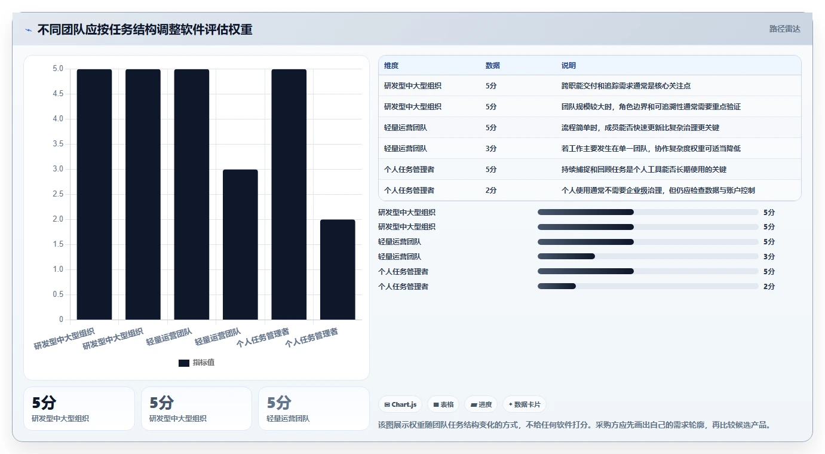Click the 说明 column header
The width and height of the screenshot is (825, 454).
pyautogui.click(x=569, y=66)
